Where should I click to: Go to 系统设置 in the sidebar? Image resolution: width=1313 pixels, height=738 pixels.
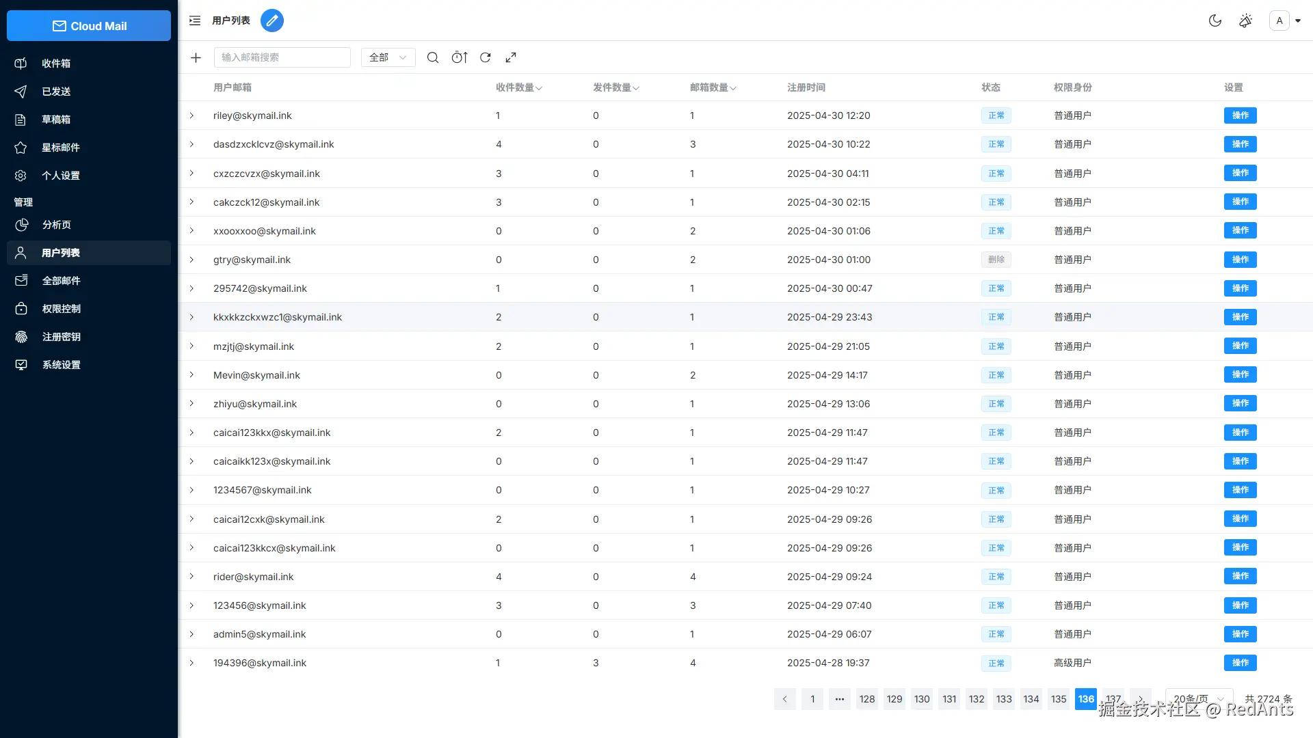point(61,365)
